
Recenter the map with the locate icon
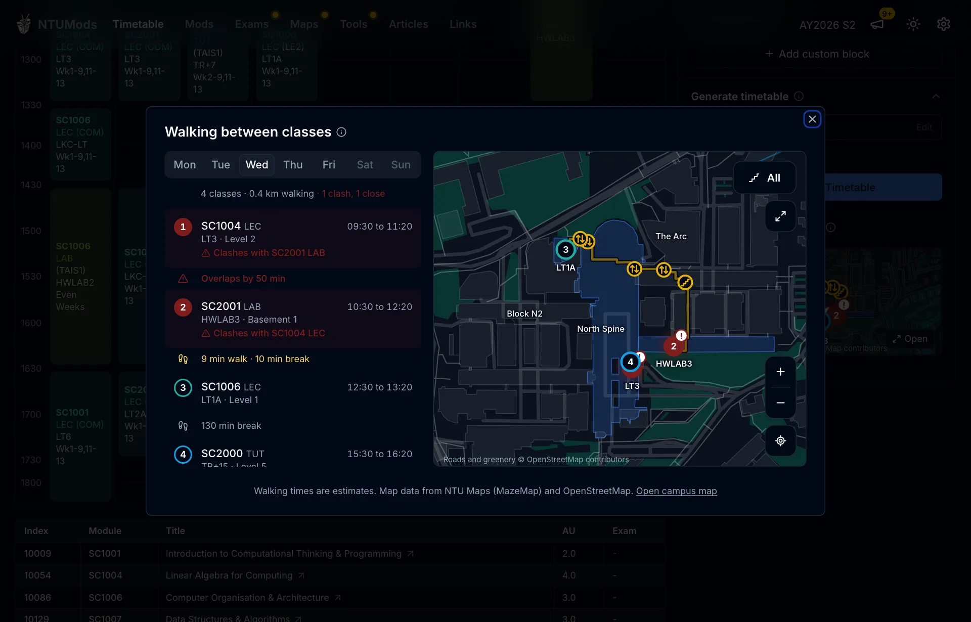click(x=780, y=441)
